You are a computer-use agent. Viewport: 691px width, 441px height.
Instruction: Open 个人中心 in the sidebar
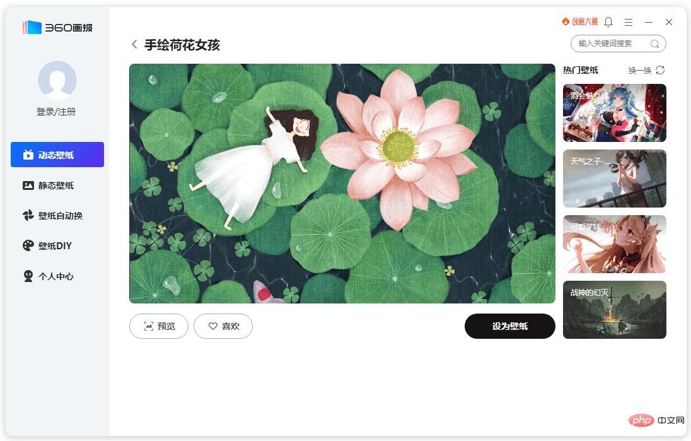point(49,276)
